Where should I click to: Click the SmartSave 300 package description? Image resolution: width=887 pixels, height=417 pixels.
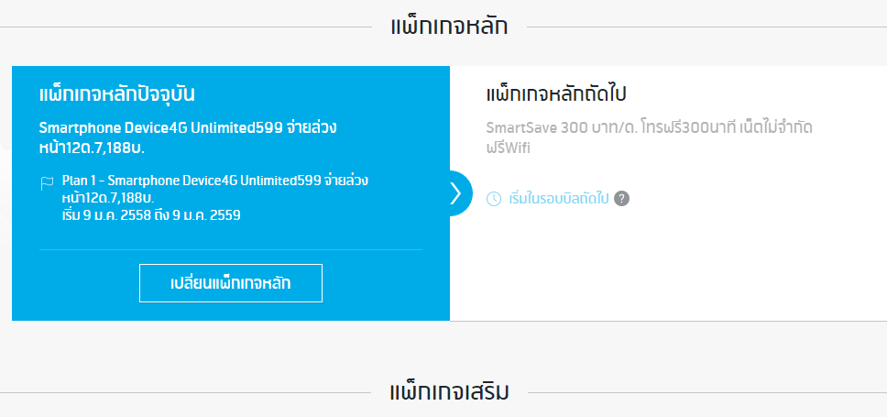click(x=646, y=128)
